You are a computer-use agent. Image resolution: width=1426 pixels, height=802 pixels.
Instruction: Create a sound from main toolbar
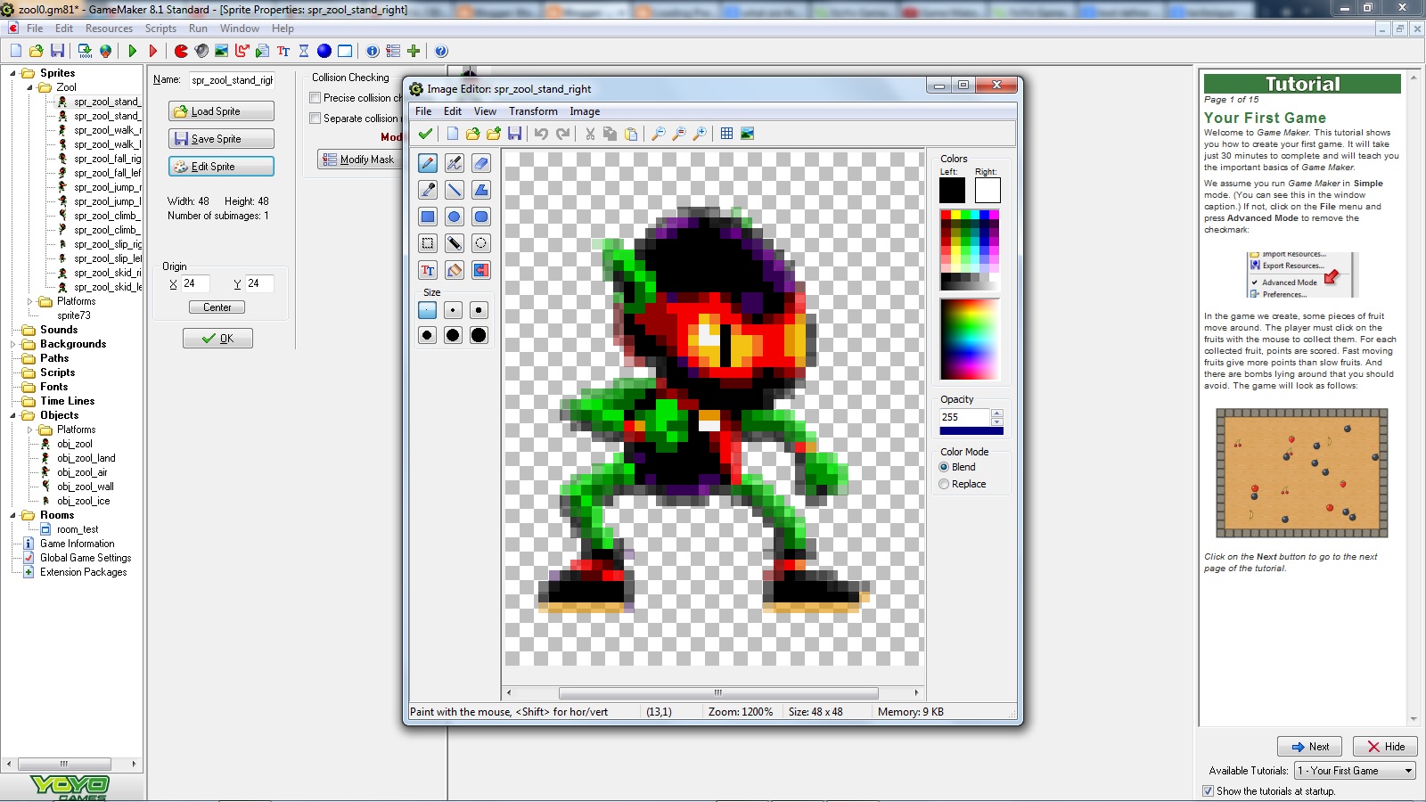click(201, 51)
